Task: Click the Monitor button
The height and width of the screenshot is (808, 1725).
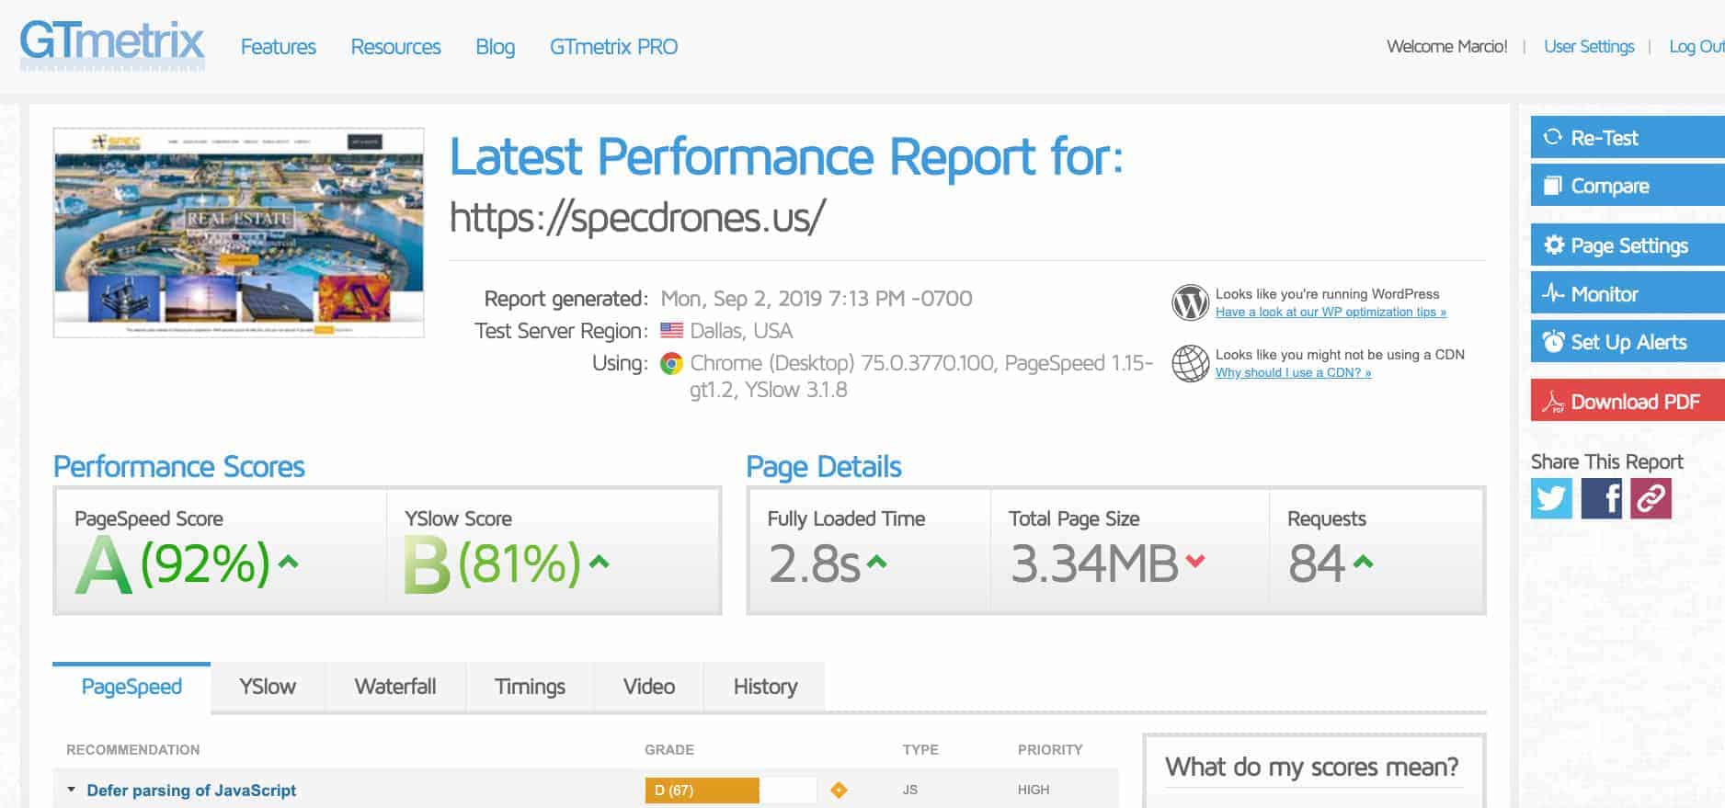Action: coord(1628,294)
